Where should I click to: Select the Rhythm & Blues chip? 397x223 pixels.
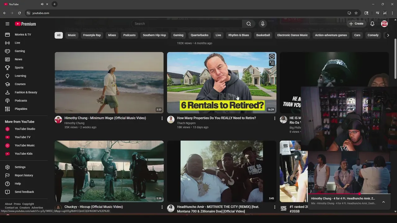(x=239, y=35)
